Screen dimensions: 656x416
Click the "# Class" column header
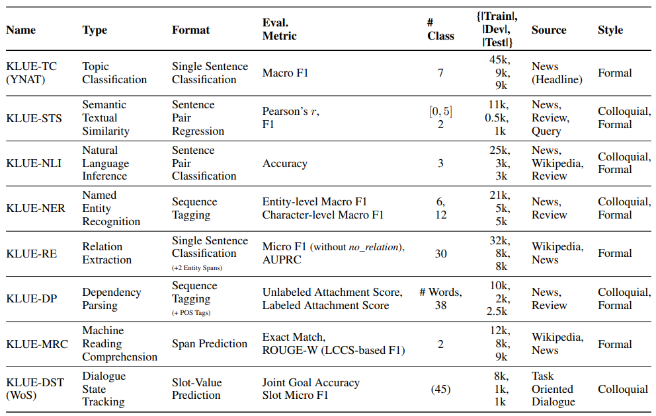click(x=440, y=30)
